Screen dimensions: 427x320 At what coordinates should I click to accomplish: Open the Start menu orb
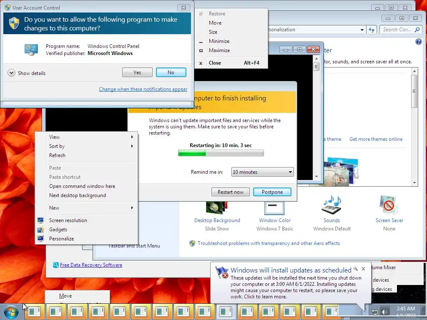(x=11, y=312)
